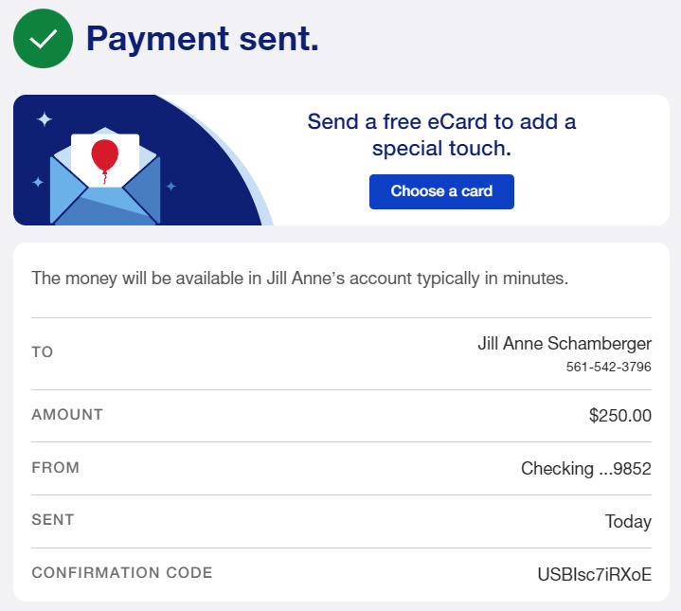Viewport: 681px width, 611px height.
Task: Click the green checkmark success icon
Action: click(x=43, y=39)
